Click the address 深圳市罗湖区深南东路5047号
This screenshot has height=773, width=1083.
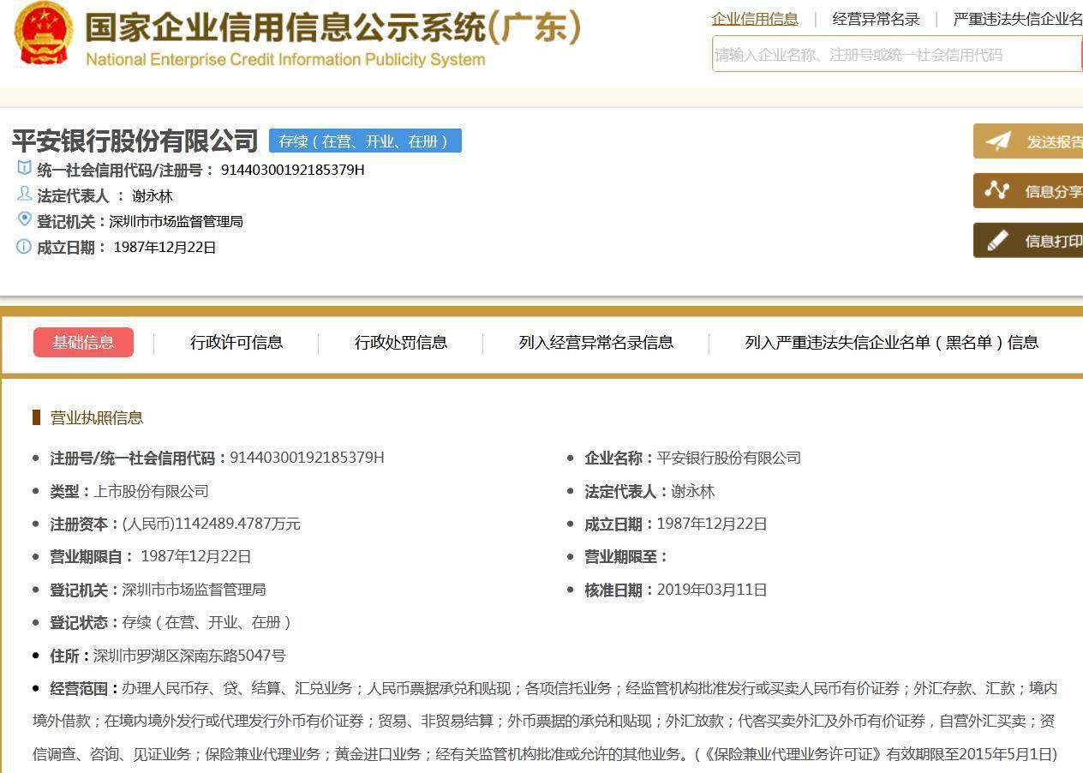(189, 656)
